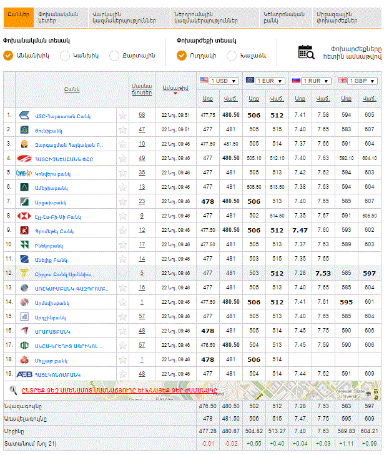Viewport: 384px width, 455px height.
Task: Click the AEB logo in row 19
Action: point(24,374)
